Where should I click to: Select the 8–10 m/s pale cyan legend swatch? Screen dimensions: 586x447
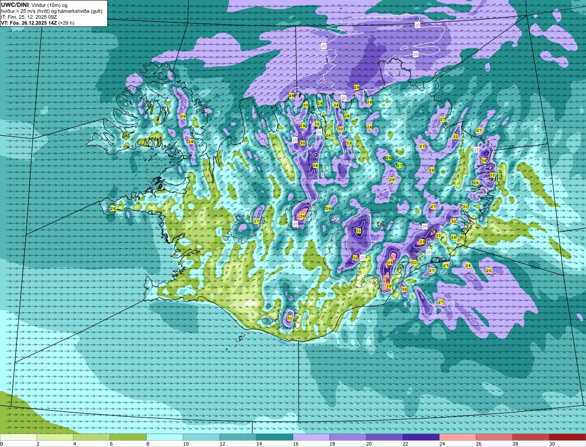[165, 437]
